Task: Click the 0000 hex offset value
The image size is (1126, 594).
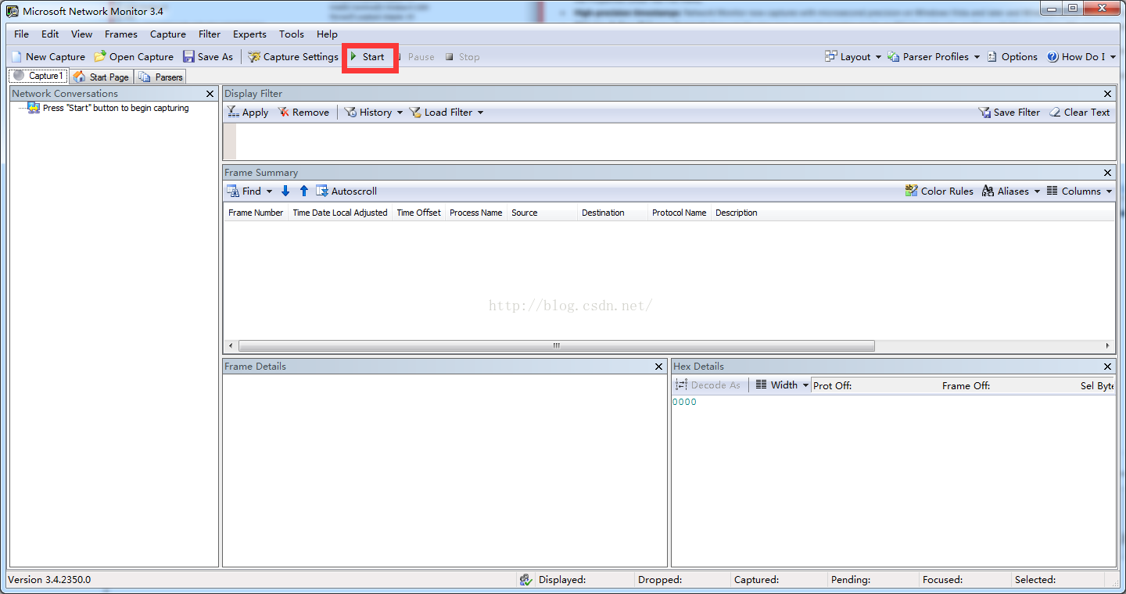Action: pyautogui.click(x=684, y=402)
